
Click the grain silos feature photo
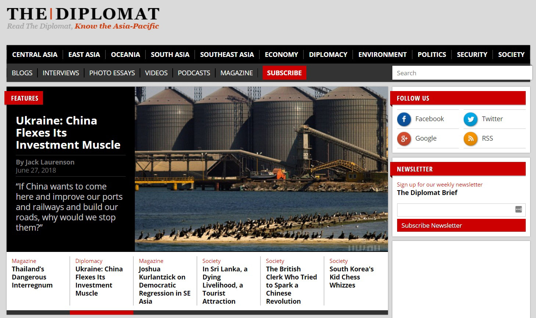tap(261, 169)
